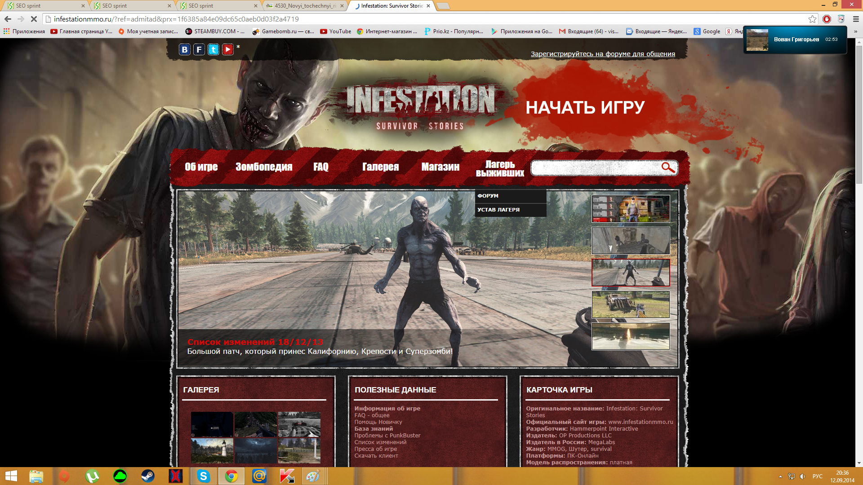
Task: Switch to the first SEO sprint tab
Action: [45, 6]
